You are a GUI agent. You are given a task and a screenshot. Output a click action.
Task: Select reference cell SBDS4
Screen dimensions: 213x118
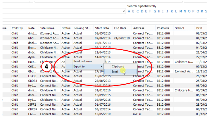pyautogui.click(x=33, y=81)
